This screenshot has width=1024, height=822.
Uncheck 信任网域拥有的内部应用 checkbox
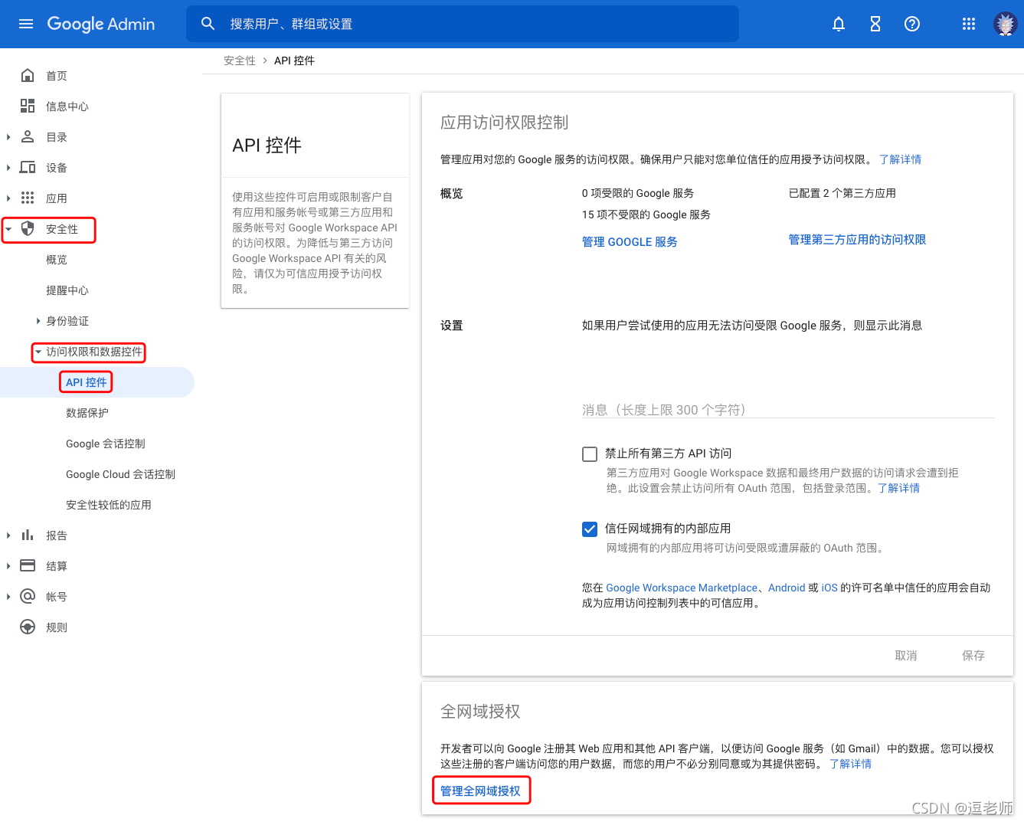(590, 529)
